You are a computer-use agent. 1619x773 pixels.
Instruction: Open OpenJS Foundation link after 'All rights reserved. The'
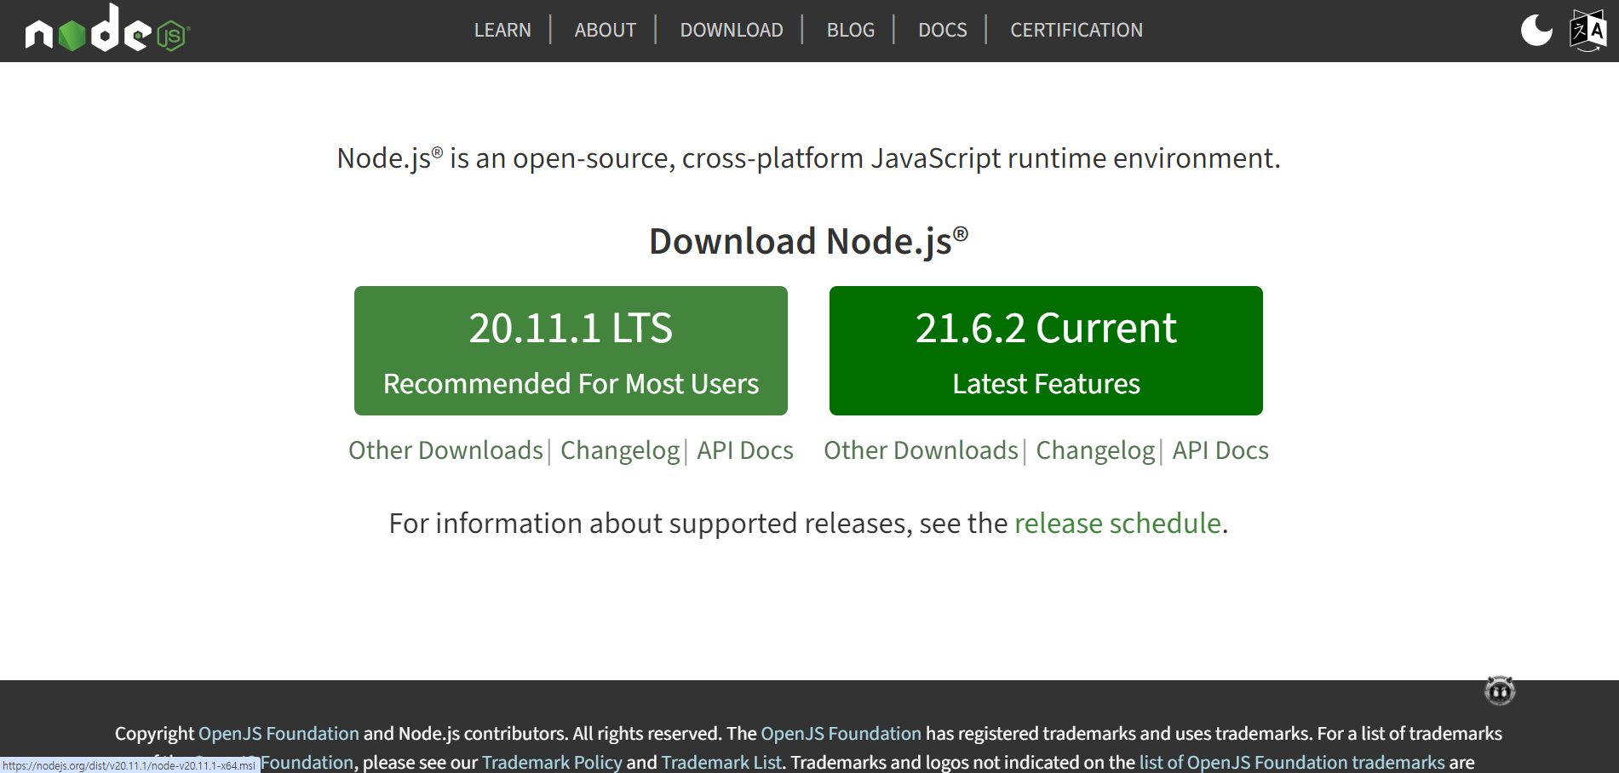coord(841,733)
